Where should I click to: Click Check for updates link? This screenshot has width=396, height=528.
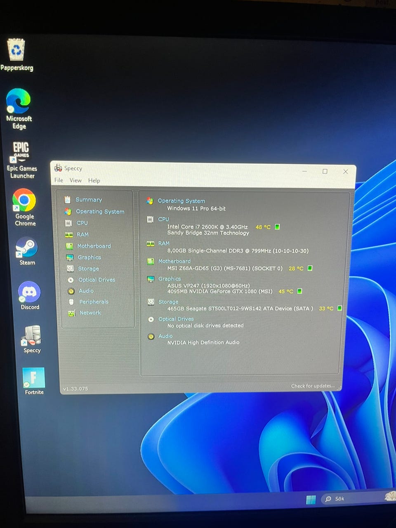pos(312,386)
